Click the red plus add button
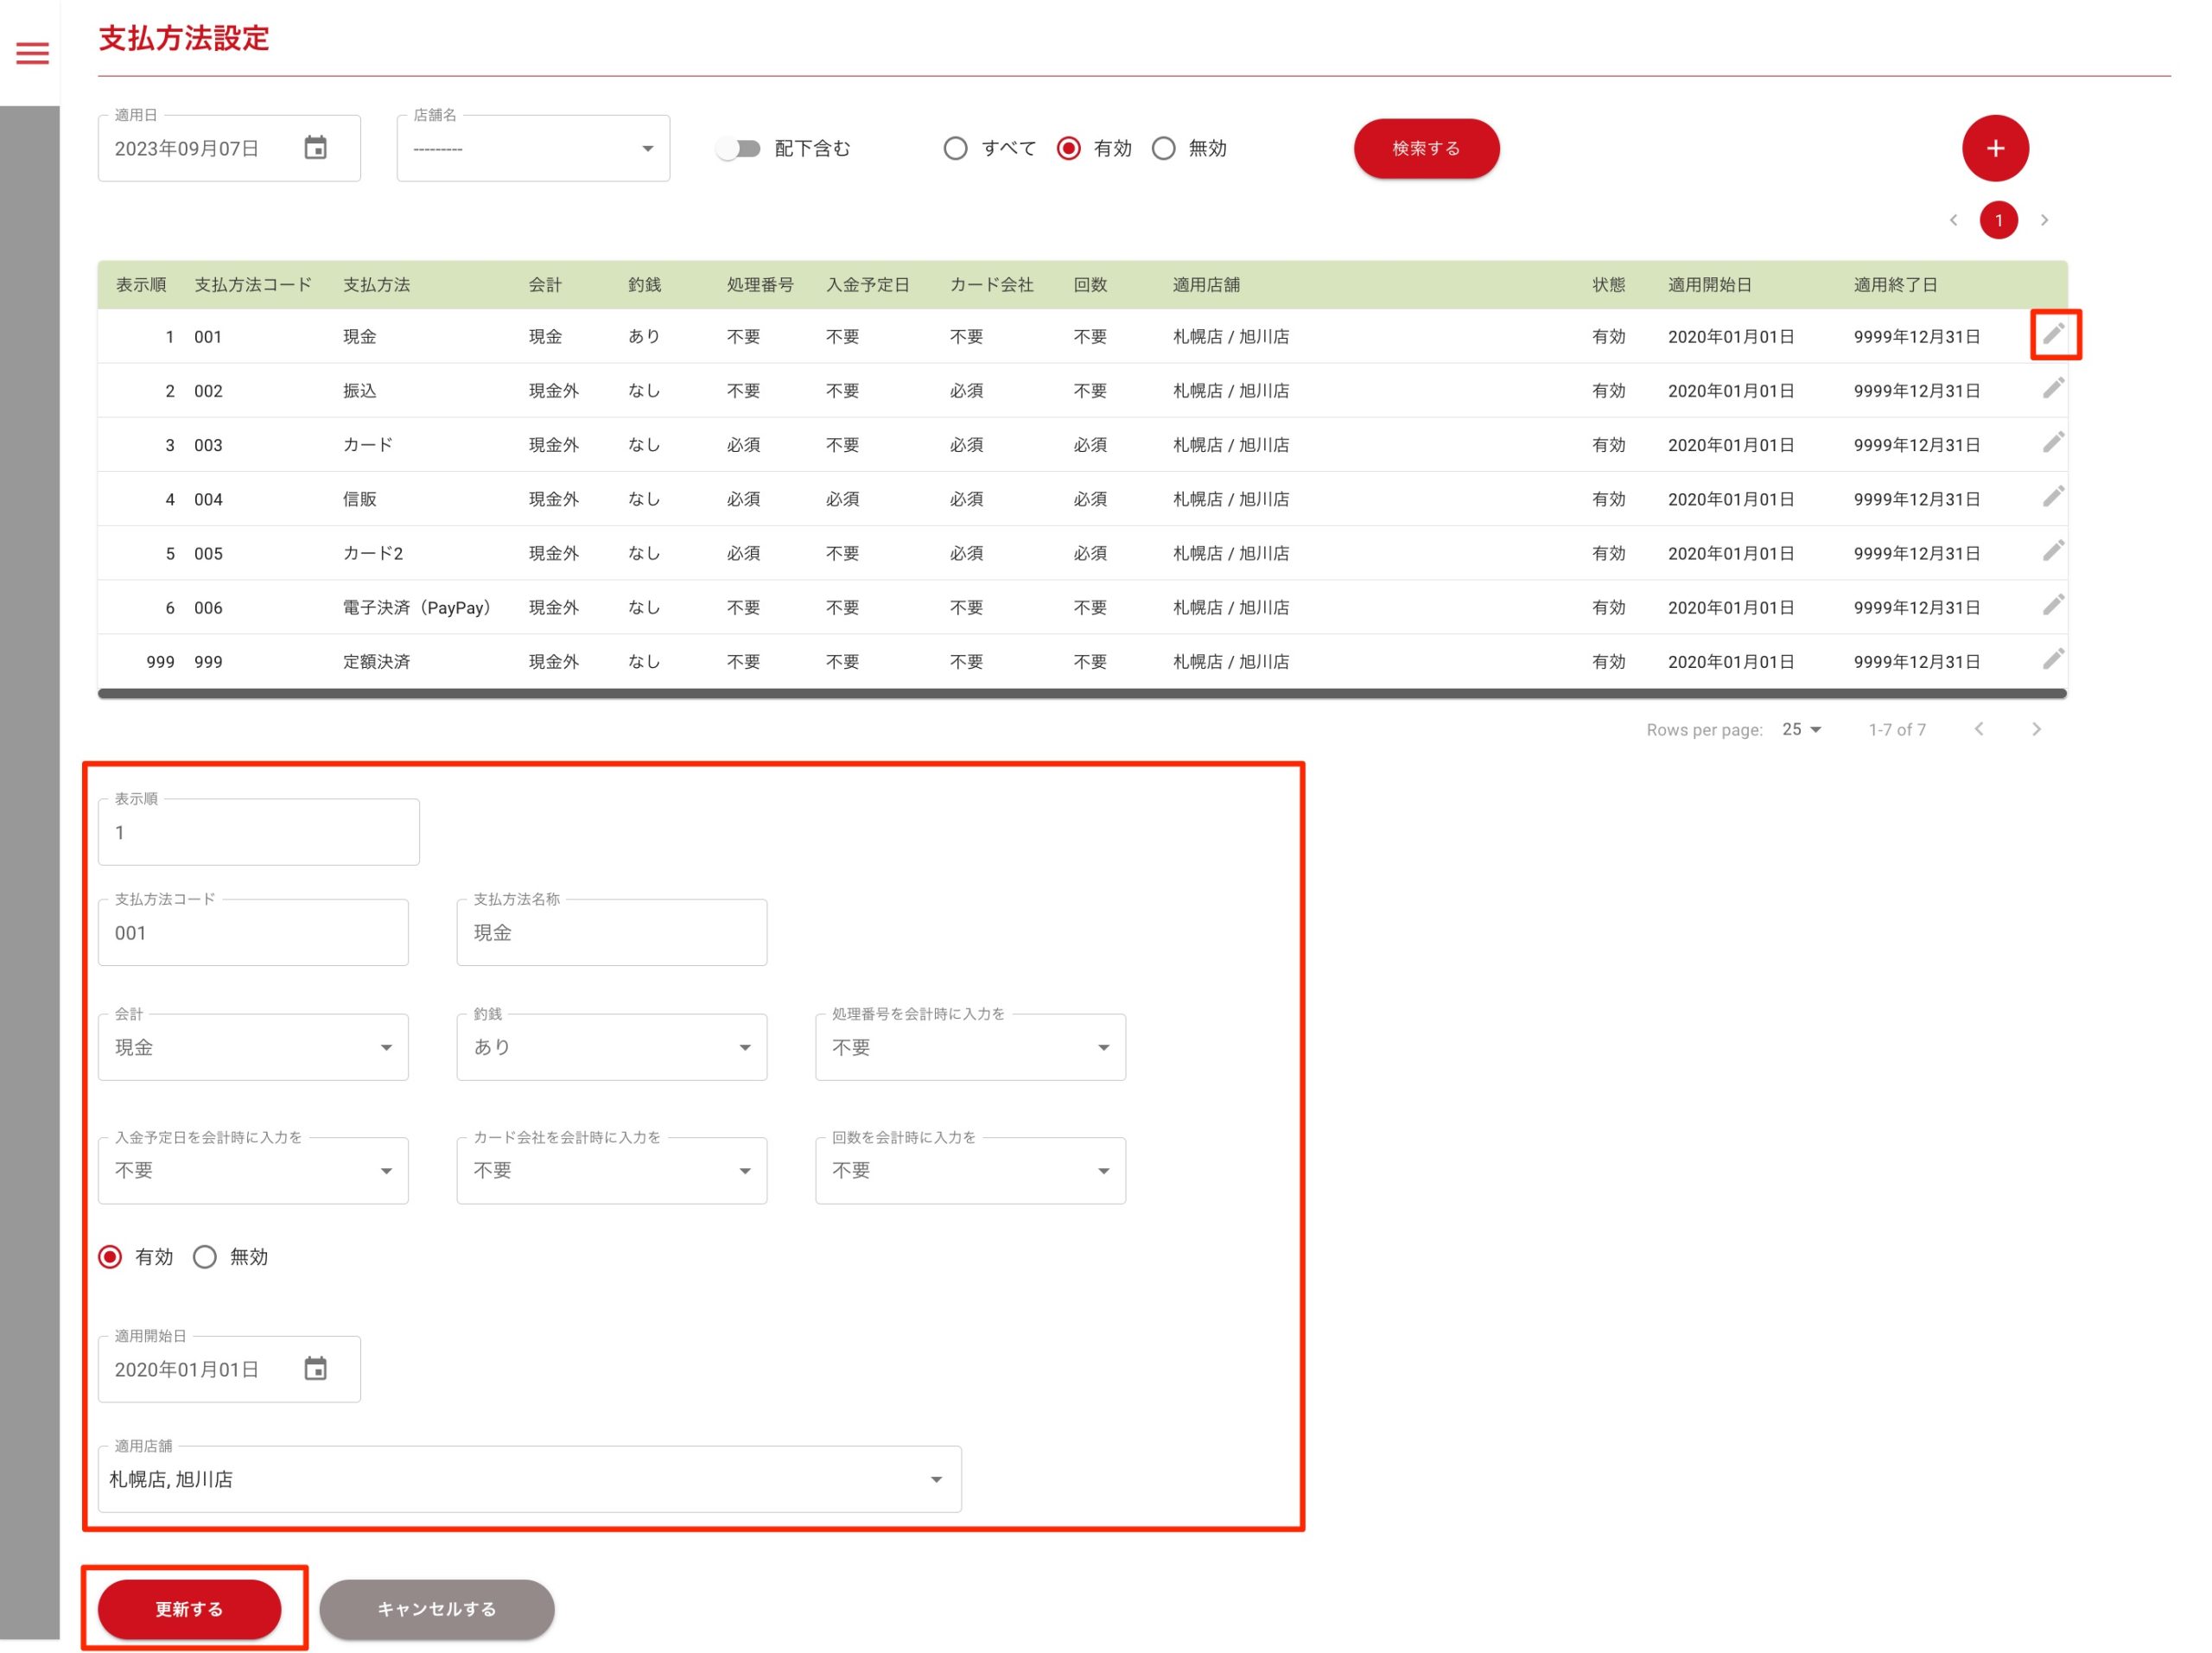 (1994, 148)
